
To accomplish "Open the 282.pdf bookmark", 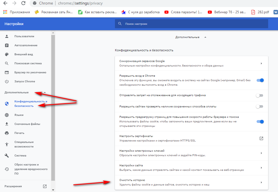I will (260, 12).
